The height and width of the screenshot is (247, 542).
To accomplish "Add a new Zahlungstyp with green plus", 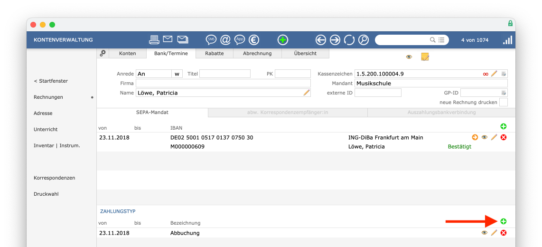I will point(503,221).
